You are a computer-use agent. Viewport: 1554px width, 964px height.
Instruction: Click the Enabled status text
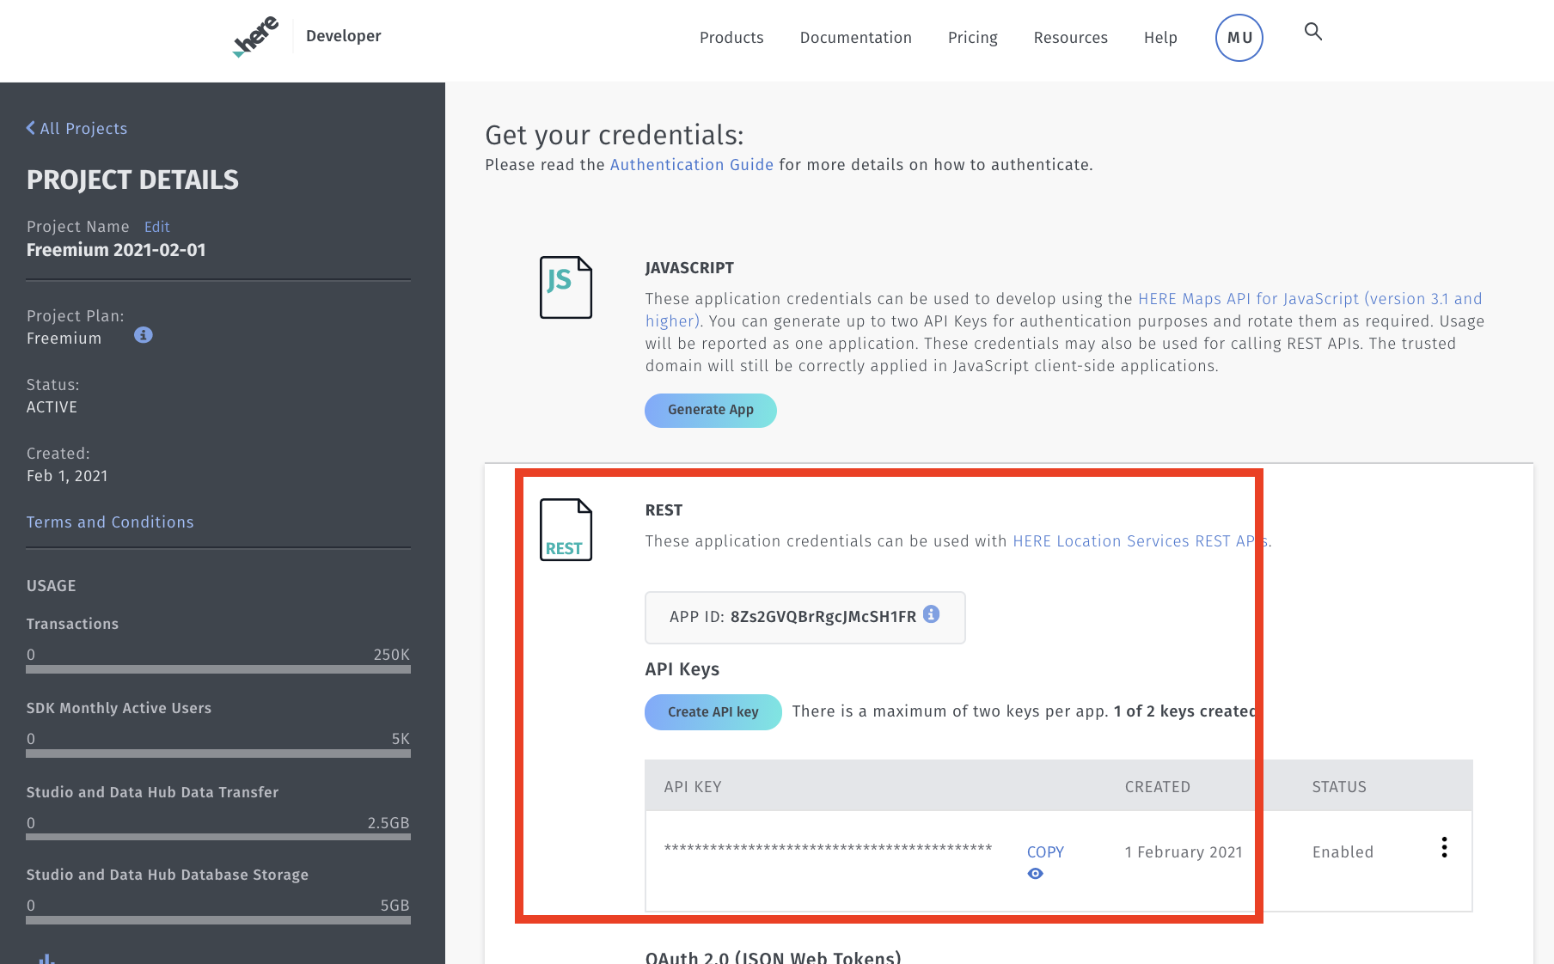pos(1343,852)
